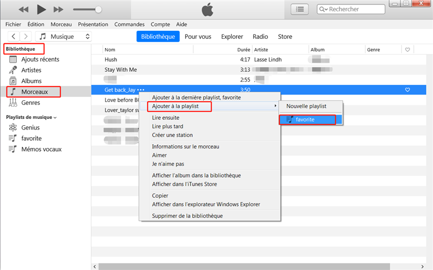This screenshot has width=433, height=270.
Task: Open the Get back_Jay more options dots
Action: point(141,90)
